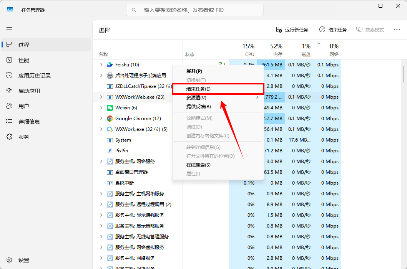
Task: Click the Details list icon
Action: (9, 121)
